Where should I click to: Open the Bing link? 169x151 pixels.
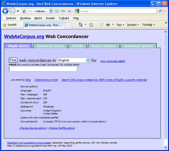click(x=28, y=80)
